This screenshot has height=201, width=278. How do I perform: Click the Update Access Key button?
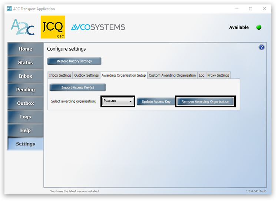click(x=156, y=102)
